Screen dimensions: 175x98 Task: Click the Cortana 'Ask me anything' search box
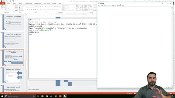point(20,96)
